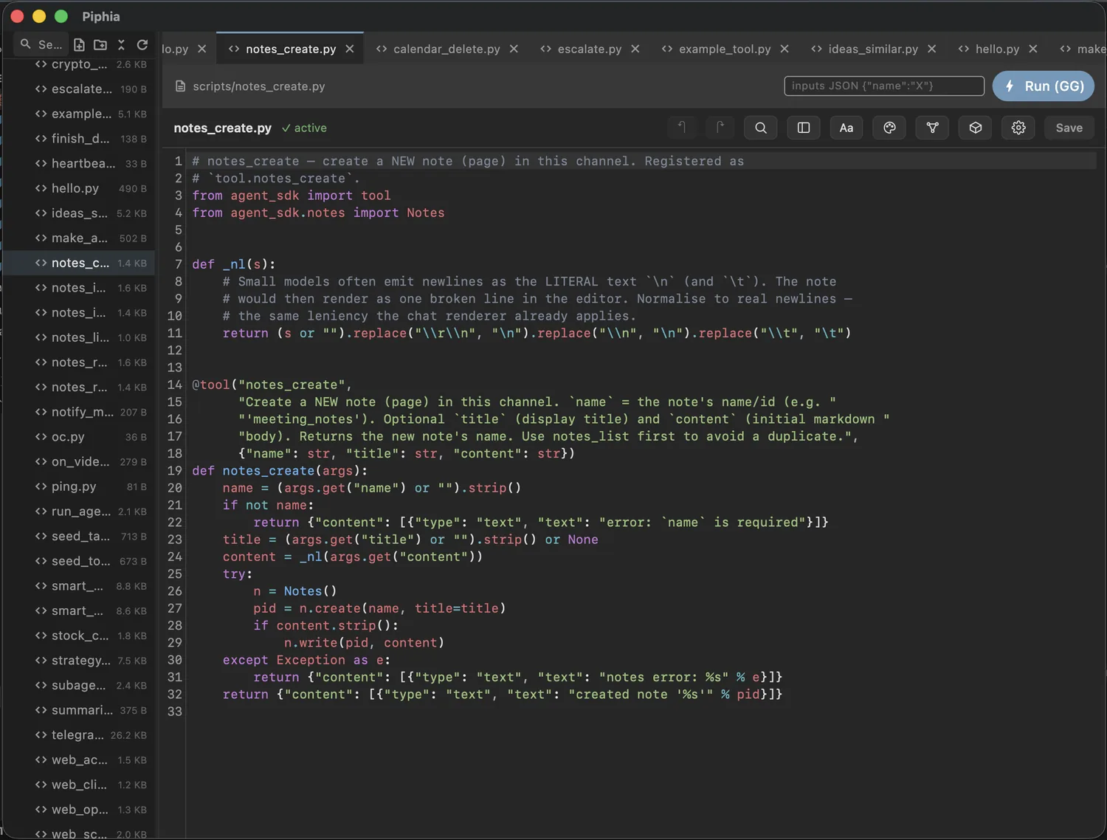Undo the last edit in editor toolbar
1107x840 pixels.
[x=682, y=128]
